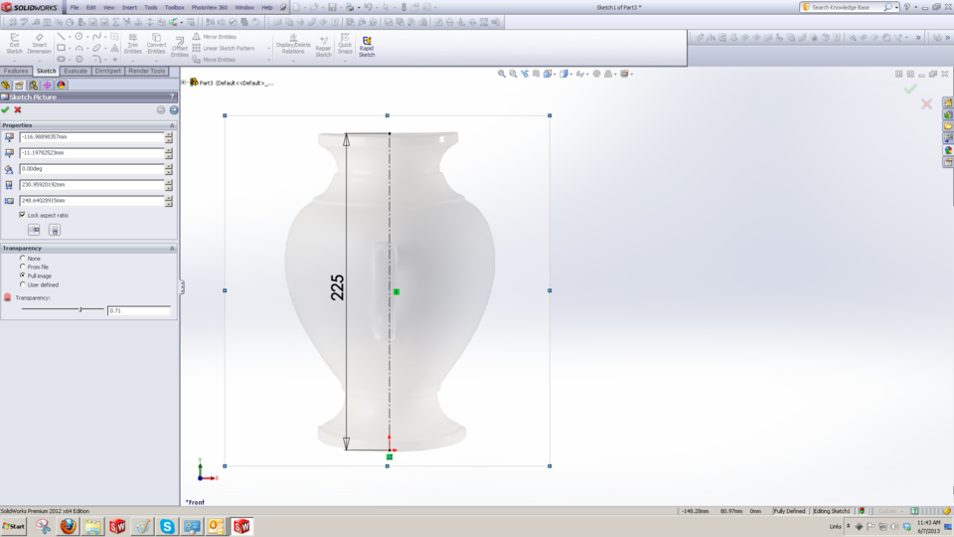Accept Sketch Picture with green checkmark
Image resolution: width=954 pixels, height=537 pixels.
[x=6, y=109]
